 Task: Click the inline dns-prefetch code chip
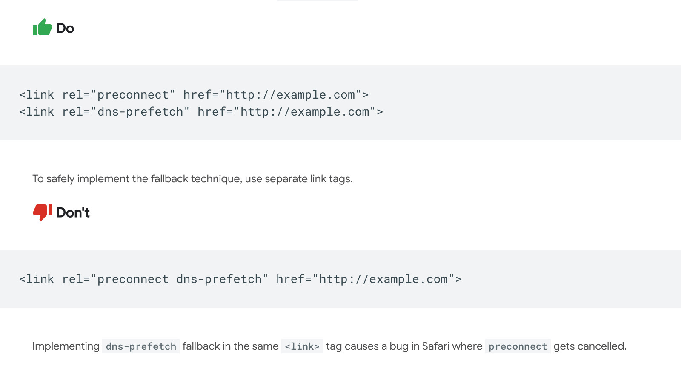(141, 346)
